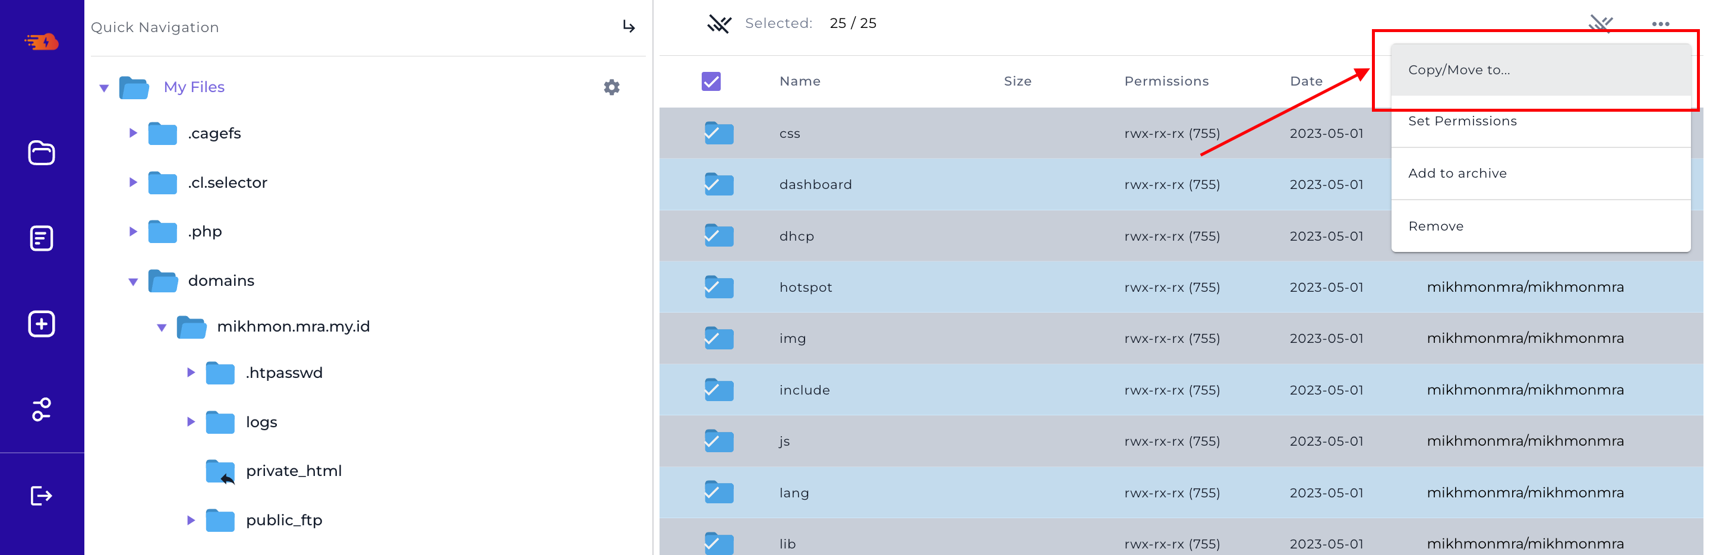Image resolution: width=1710 pixels, height=555 pixels.
Task: Click the public_ftp folder icon
Action: pos(220,521)
